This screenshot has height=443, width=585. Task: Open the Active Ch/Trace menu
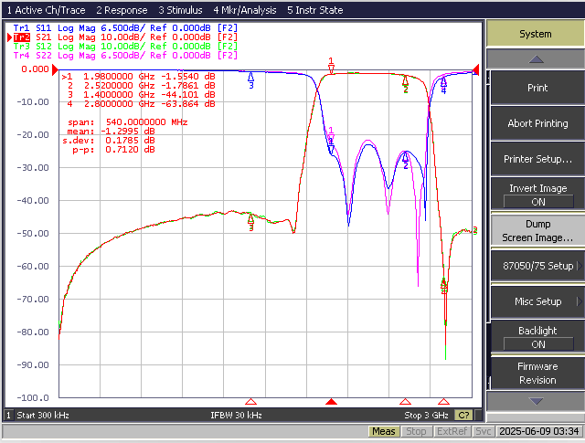point(47,10)
